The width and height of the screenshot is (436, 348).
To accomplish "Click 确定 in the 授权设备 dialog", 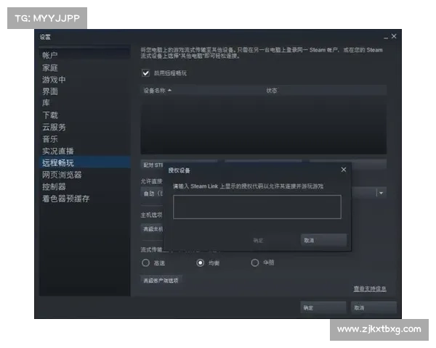I will [x=275, y=240].
